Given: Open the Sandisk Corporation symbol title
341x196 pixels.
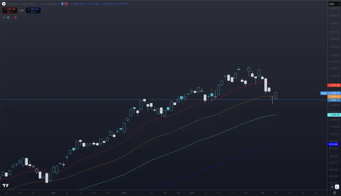Looking at the screenshot, I should coord(22,4).
